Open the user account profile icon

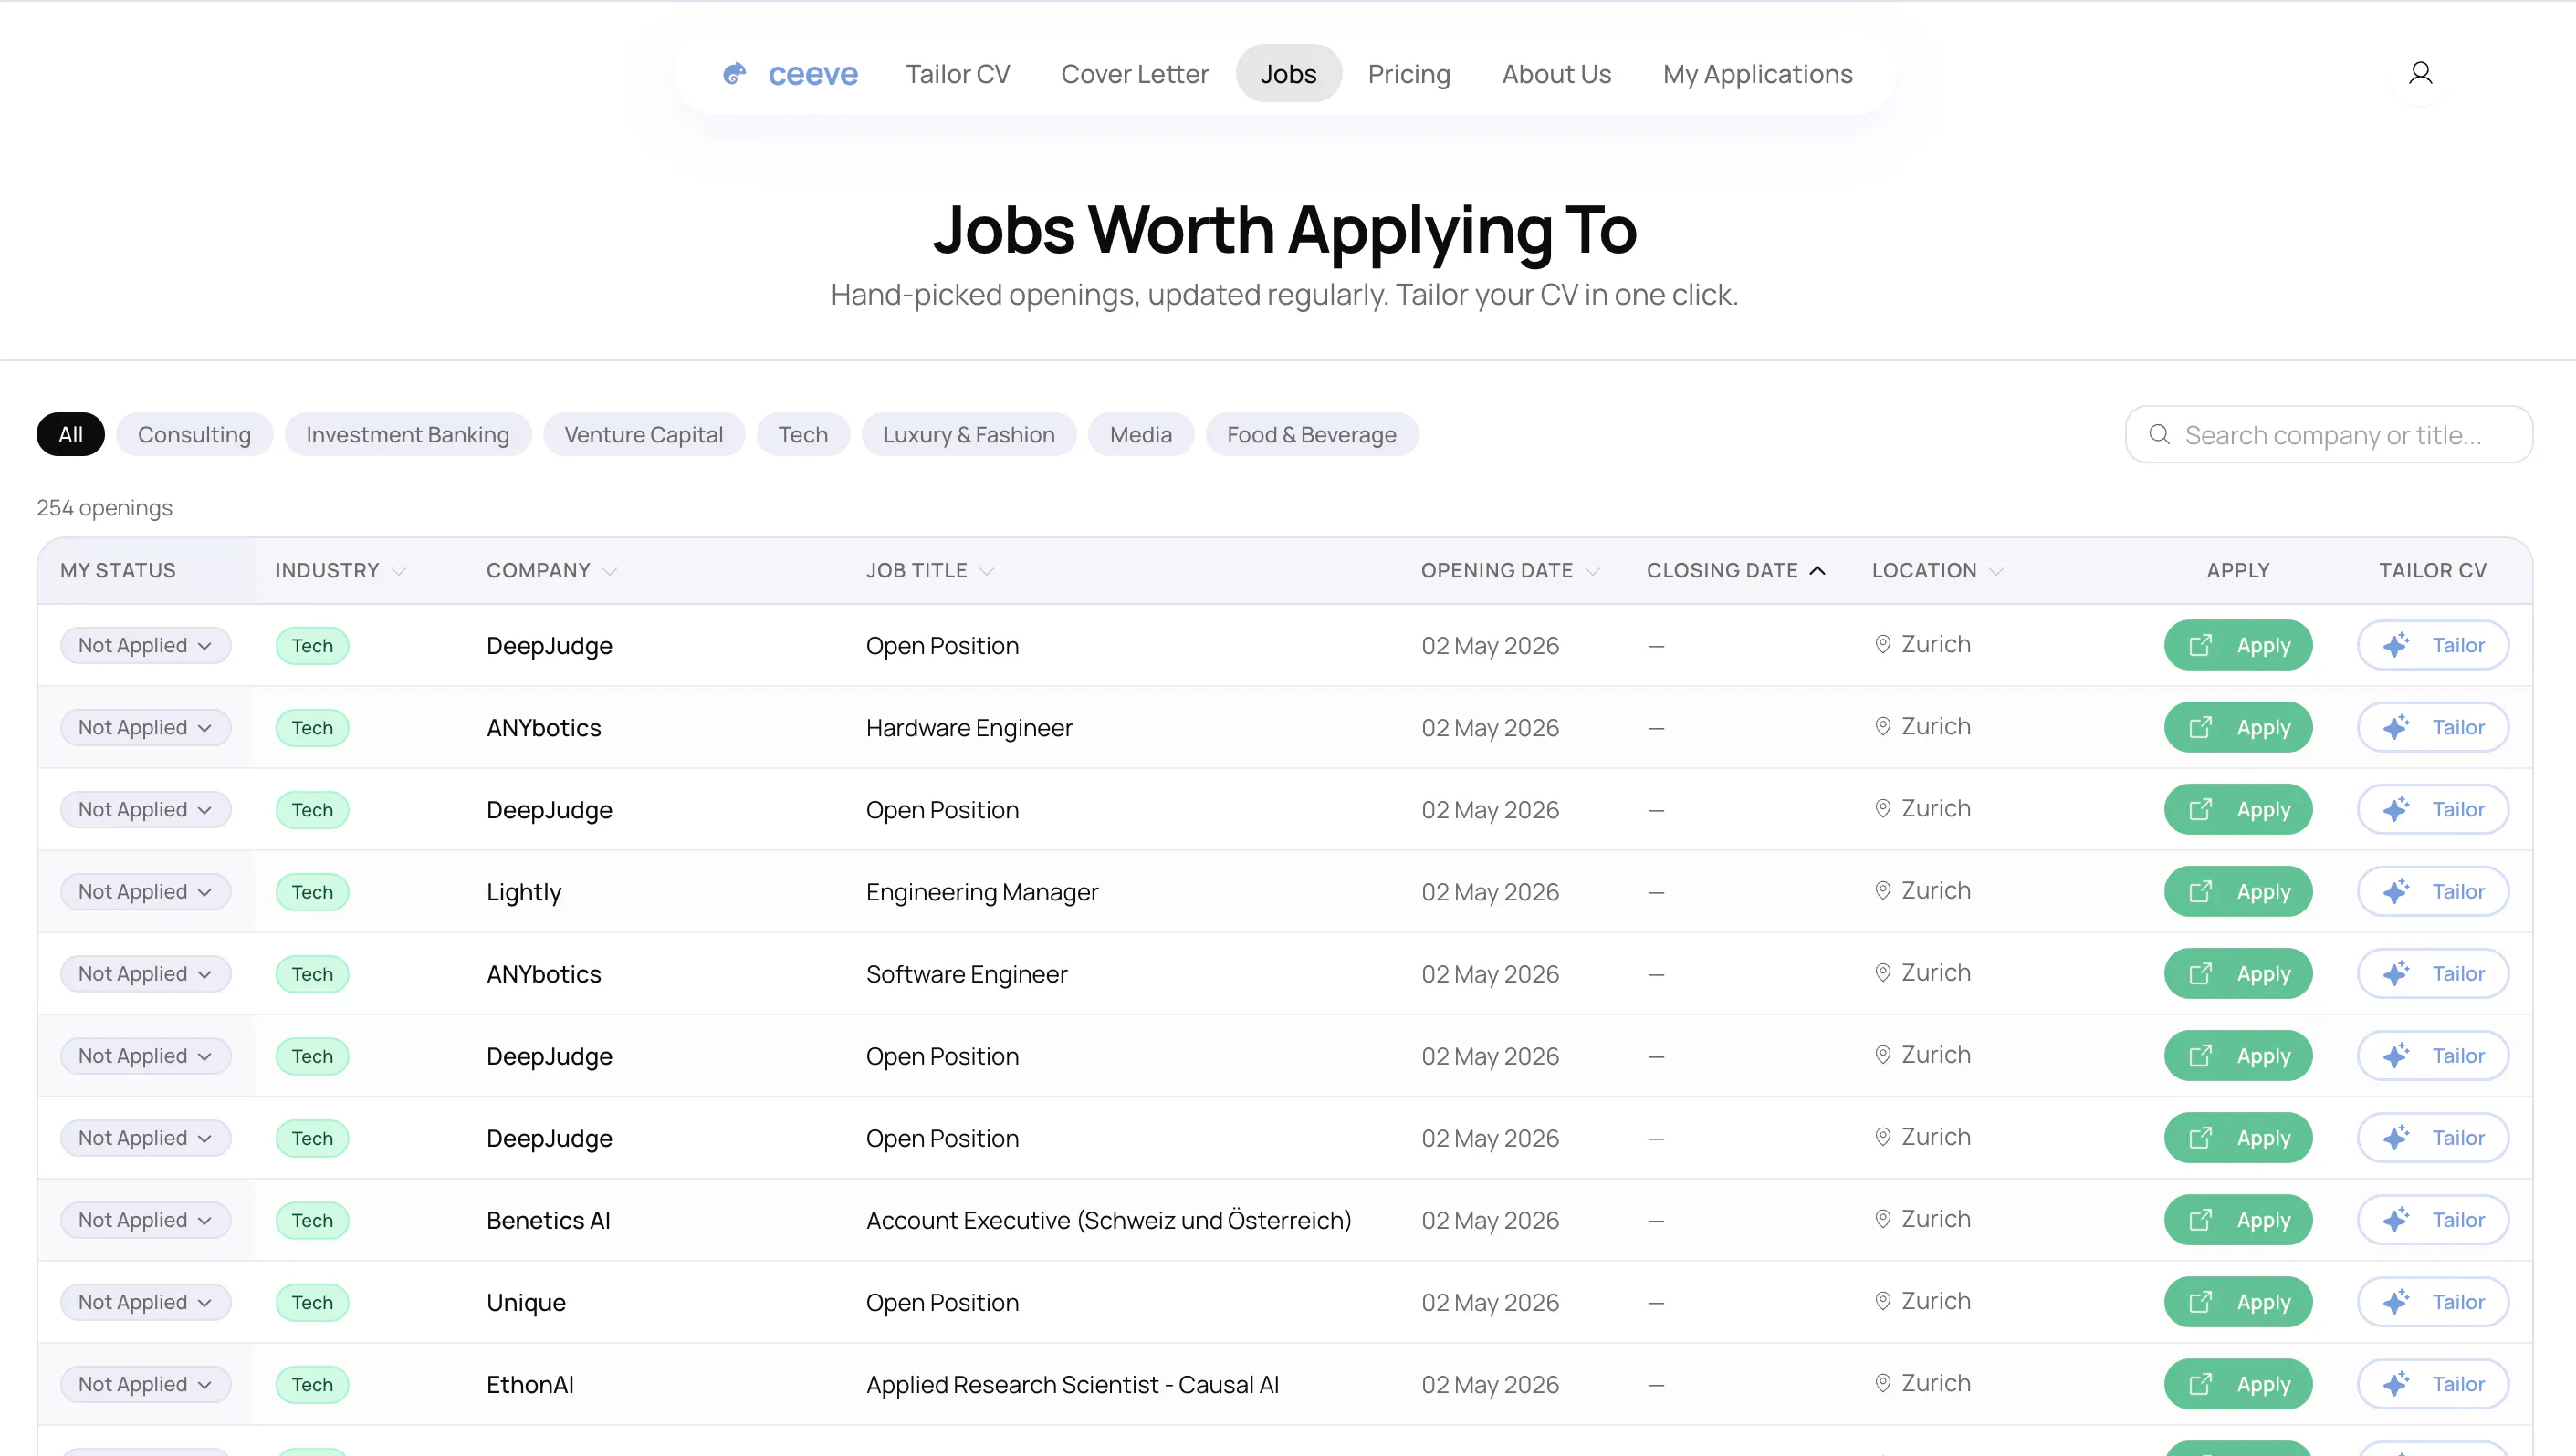(2420, 73)
